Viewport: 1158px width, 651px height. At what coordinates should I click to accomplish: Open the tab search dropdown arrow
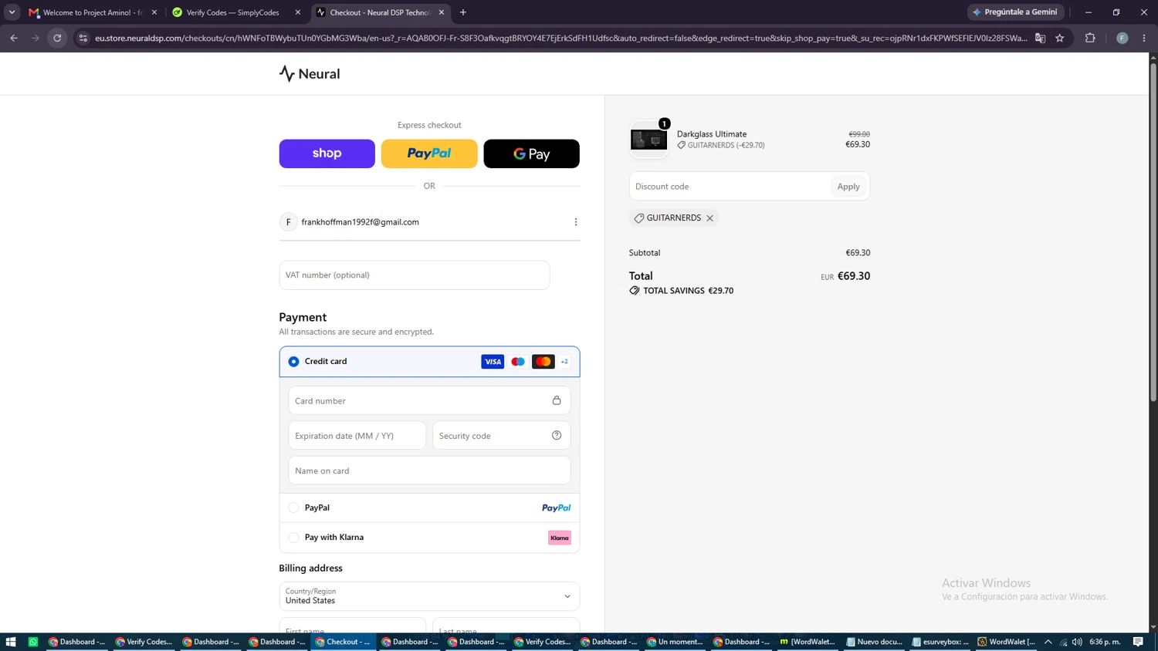click(12, 12)
